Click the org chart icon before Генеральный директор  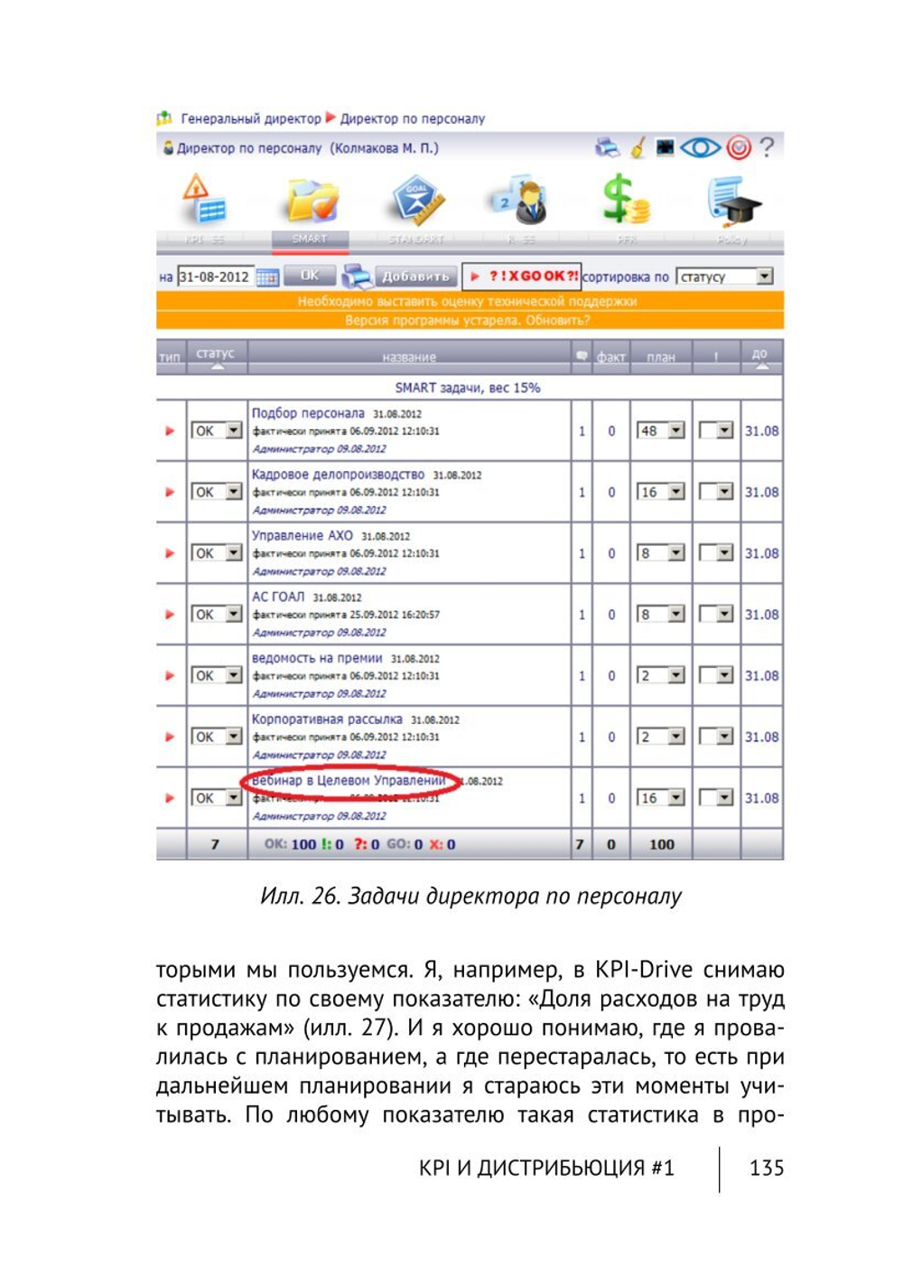click(164, 118)
